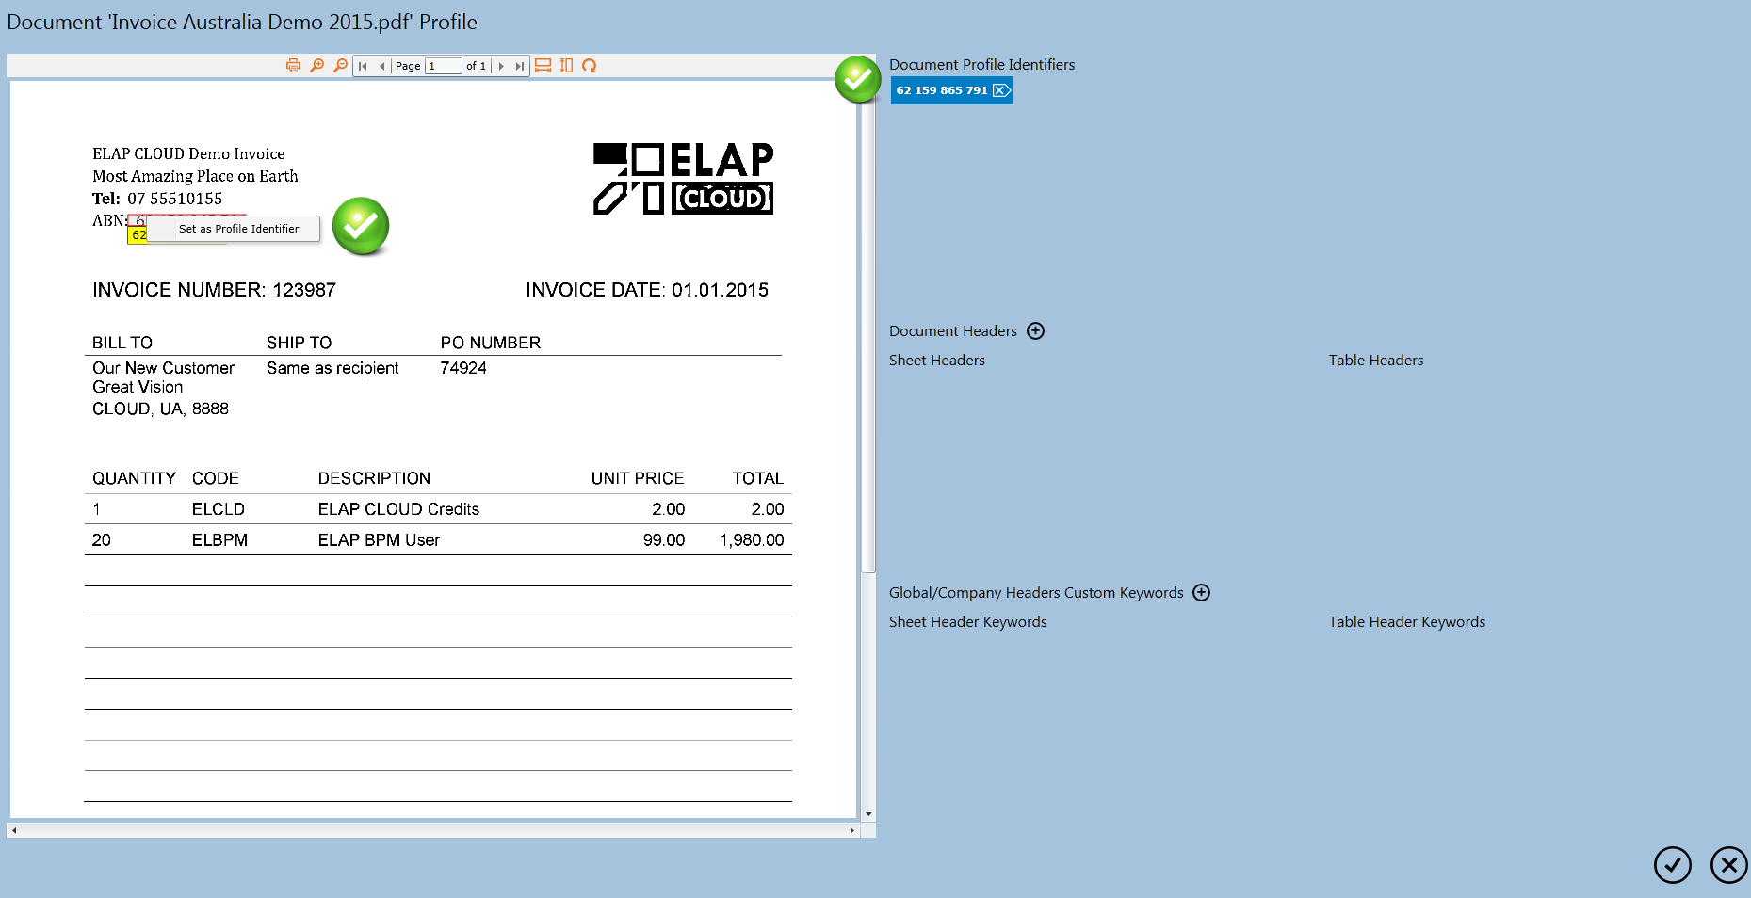Image resolution: width=1751 pixels, height=898 pixels.
Task: Rotate the document view
Action: coord(589,66)
